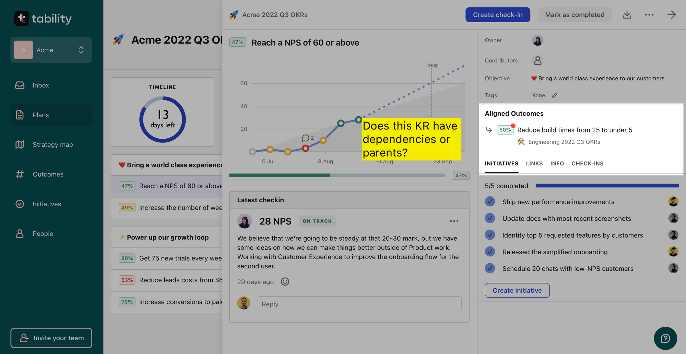This screenshot has width=686, height=354.
Task: Click the Bring a world class experience objective header
Action: tap(167, 165)
